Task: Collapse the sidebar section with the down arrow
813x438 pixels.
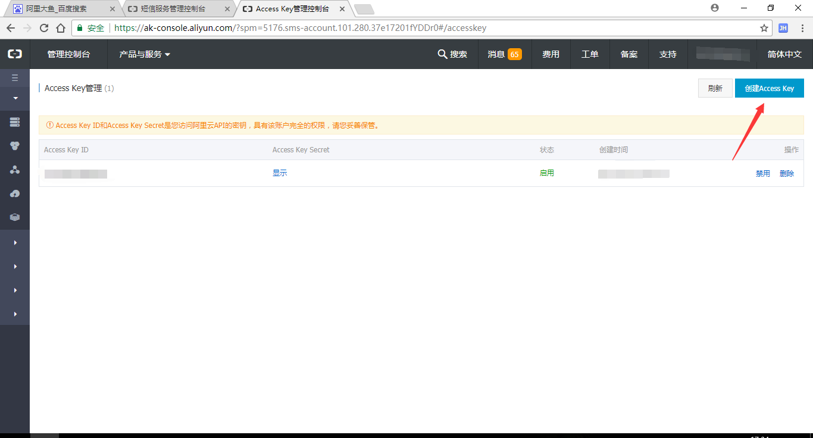Action: 15,98
